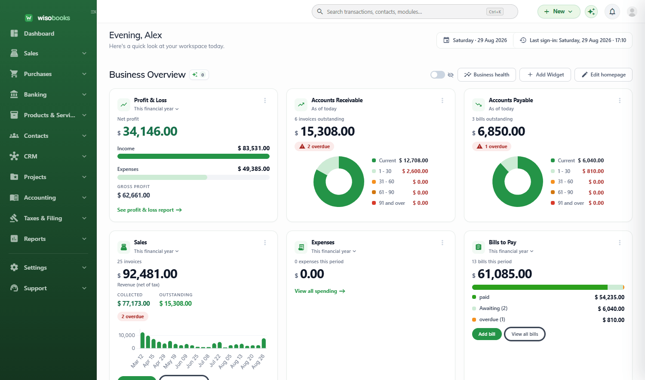The image size is (645, 380).
Task: Toggle the hide amounts switch
Action: [x=438, y=75]
